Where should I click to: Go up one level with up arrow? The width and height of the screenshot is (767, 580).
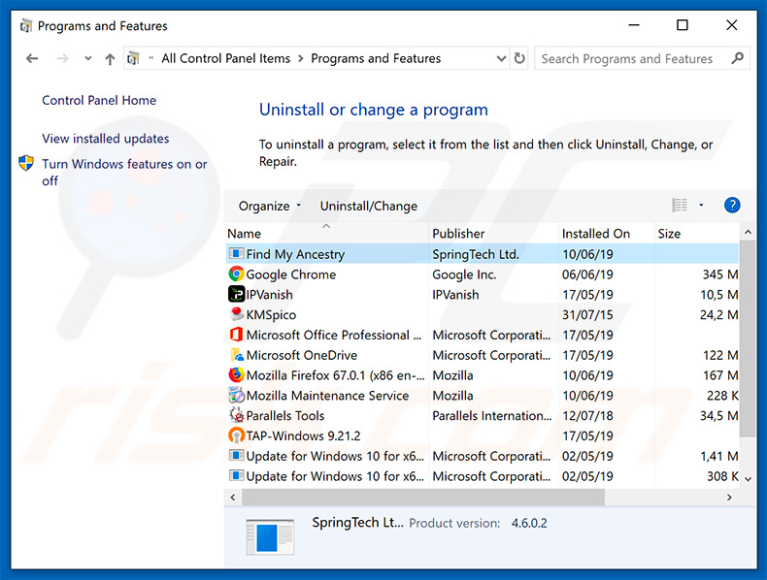(110, 59)
